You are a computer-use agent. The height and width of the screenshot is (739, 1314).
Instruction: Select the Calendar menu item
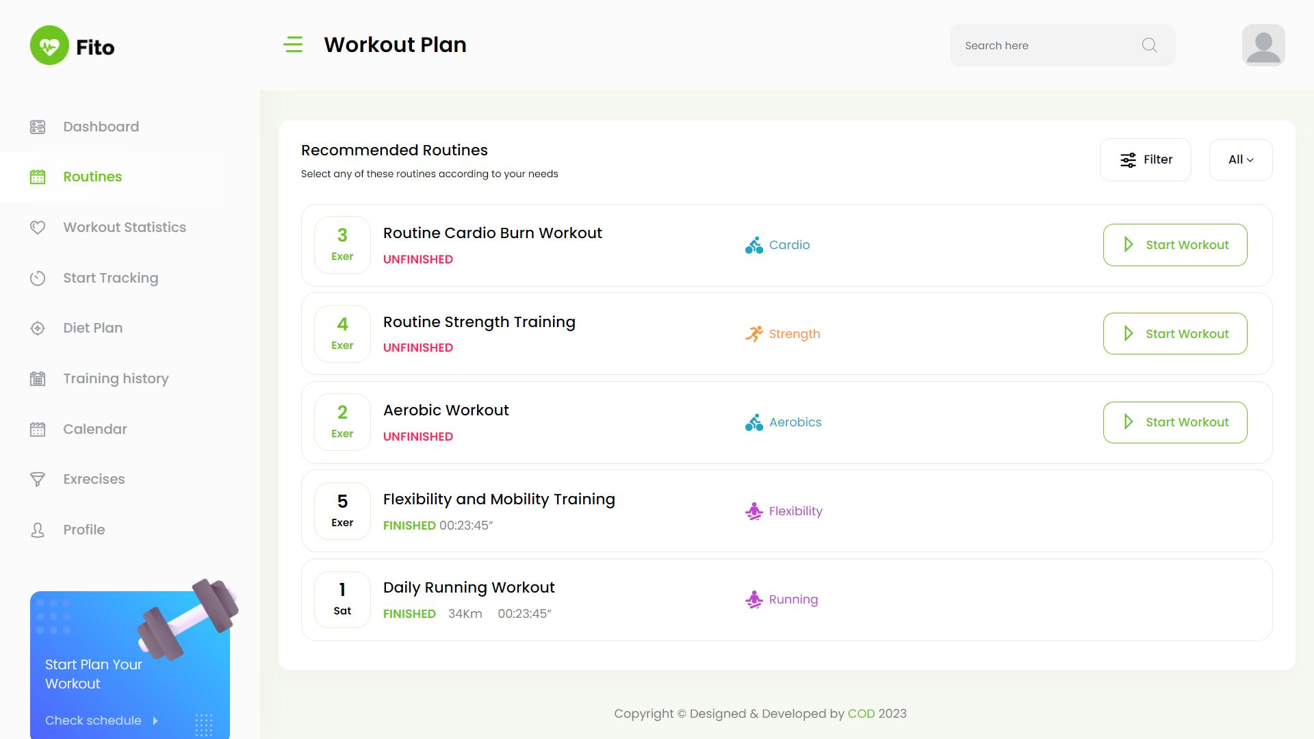[x=94, y=428]
